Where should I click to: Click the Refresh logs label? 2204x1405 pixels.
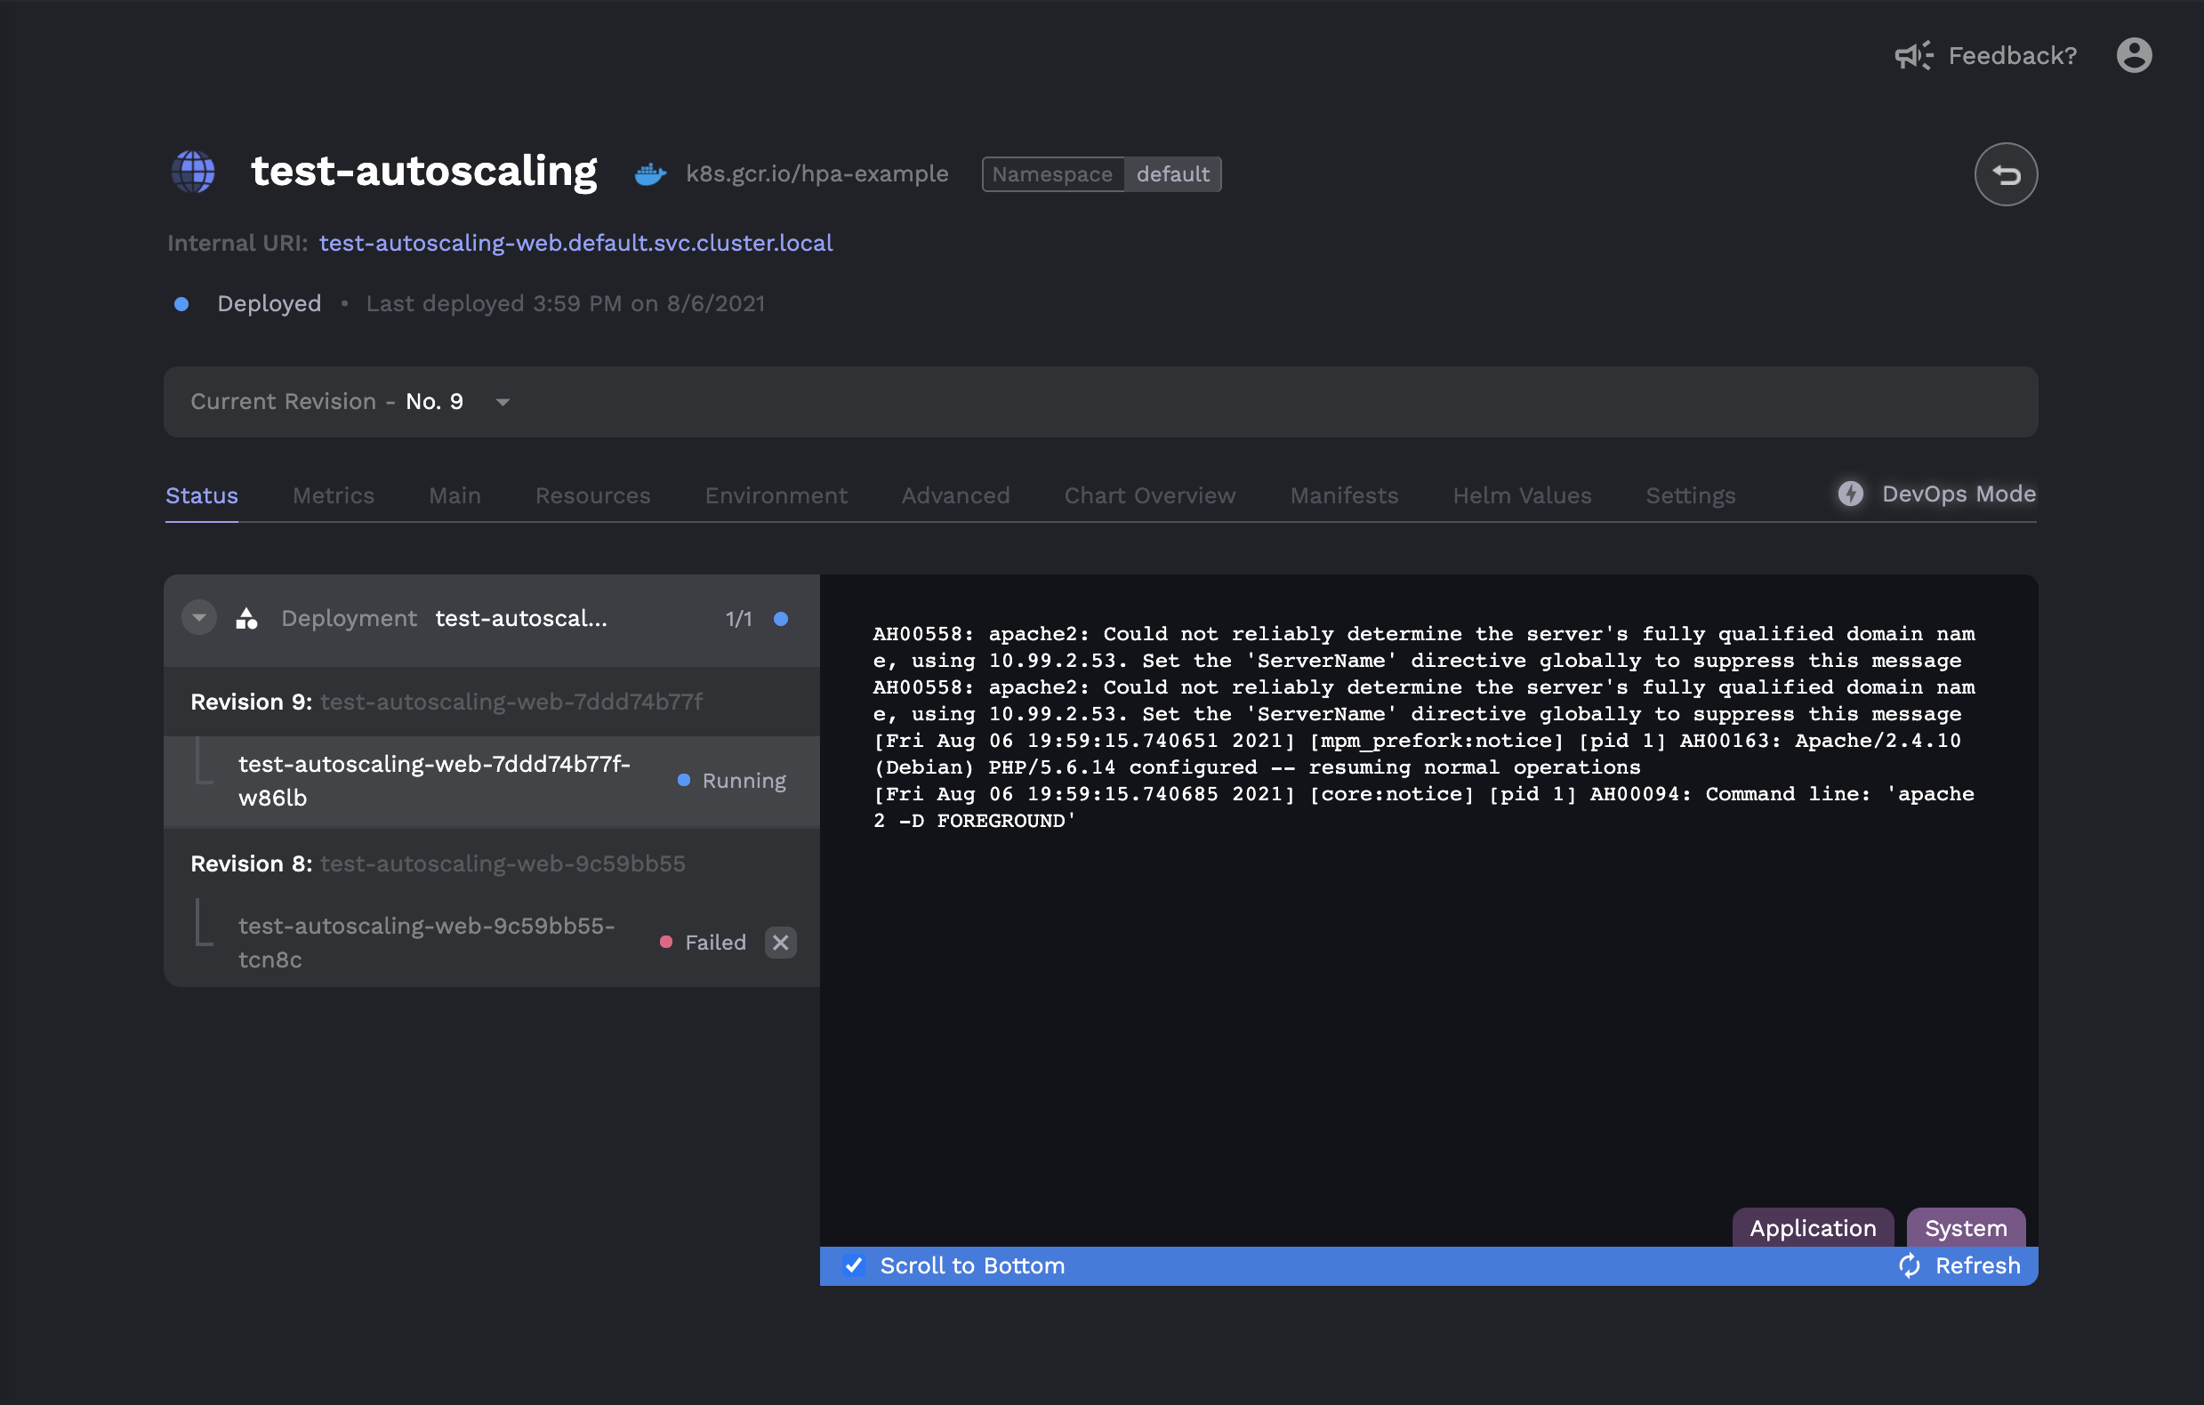tap(1977, 1265)
